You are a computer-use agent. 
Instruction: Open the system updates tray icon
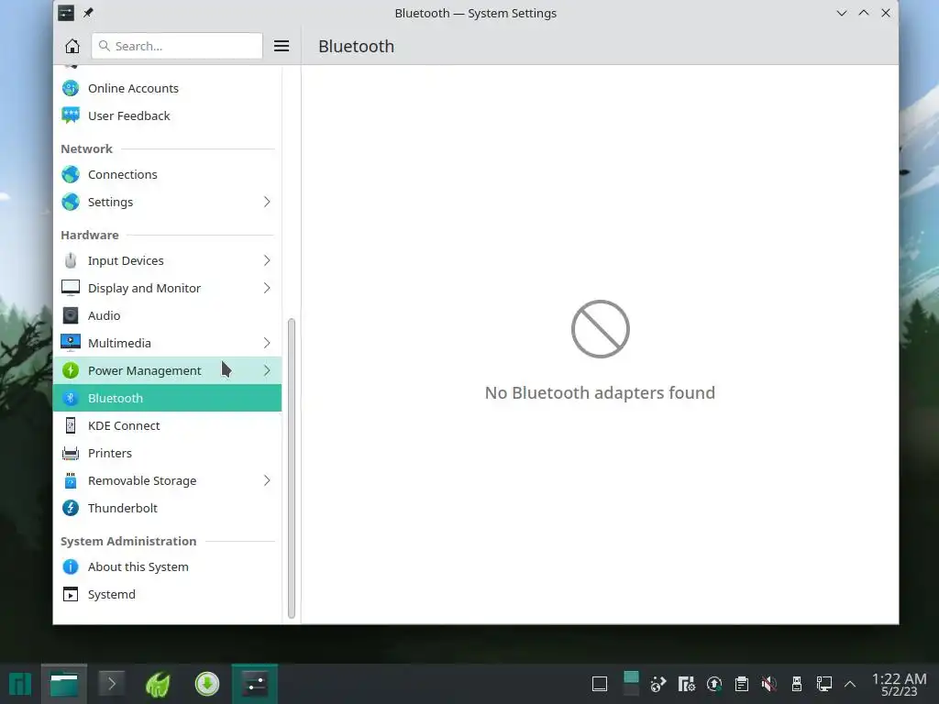[x=713, y=684]
